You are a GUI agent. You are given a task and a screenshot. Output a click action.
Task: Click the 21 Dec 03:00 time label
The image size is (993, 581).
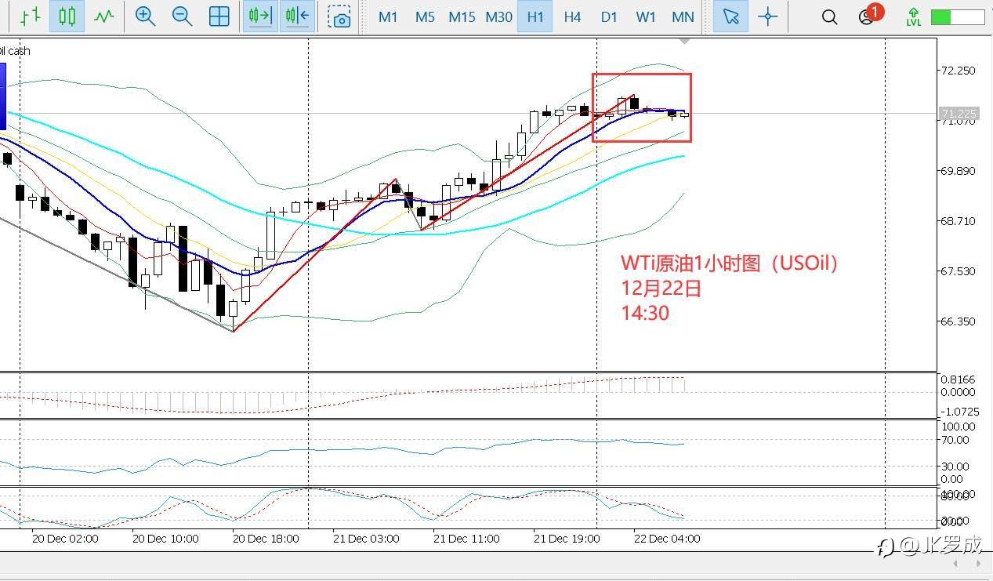[x=366, y=539]
